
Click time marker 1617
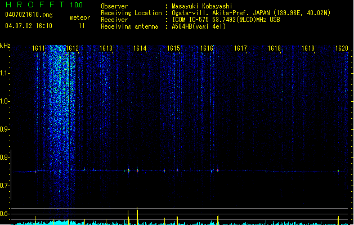point(241,48)
